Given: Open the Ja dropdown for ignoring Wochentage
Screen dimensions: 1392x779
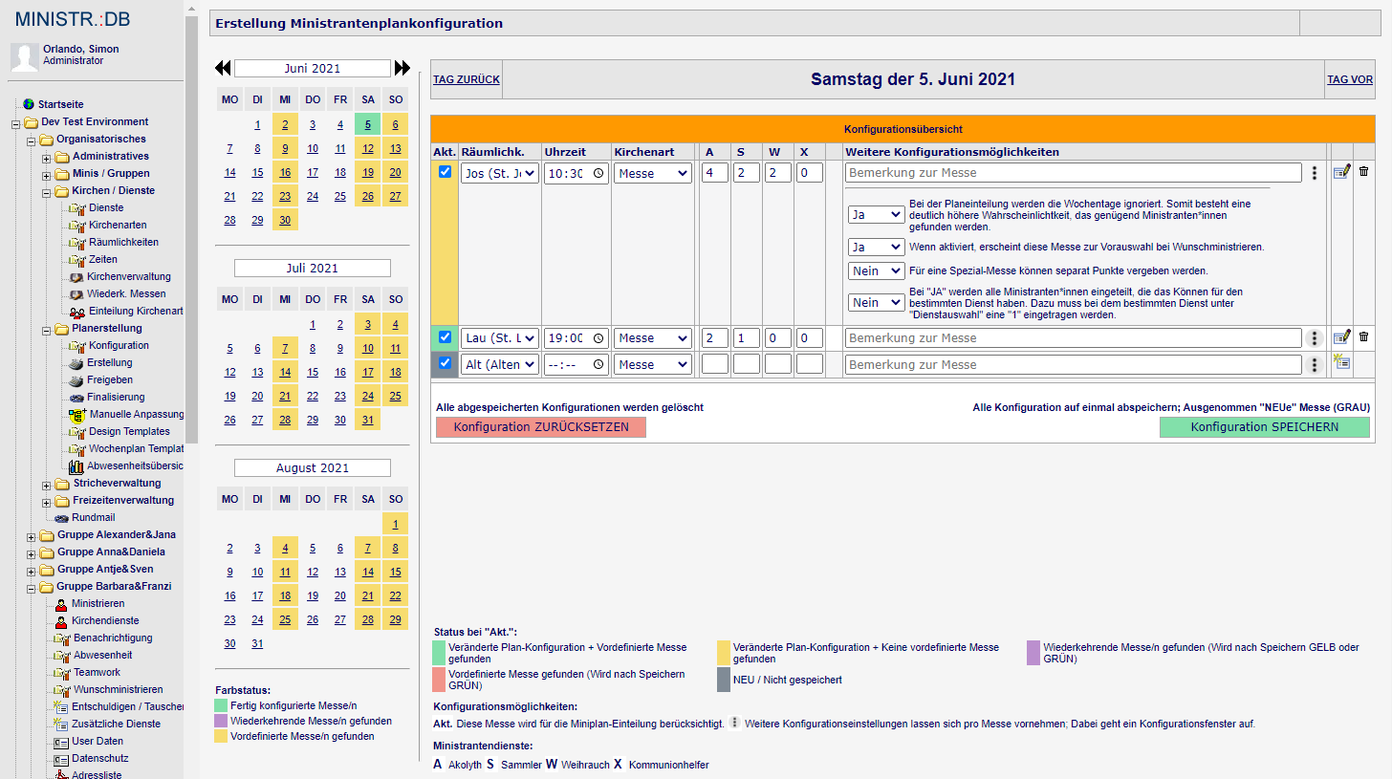Looking at the screenshot, I should pos(876,215).
